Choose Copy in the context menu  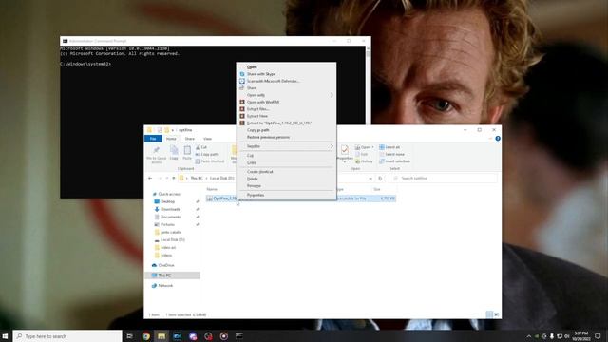pyautogui.click(x=251, y=162)
